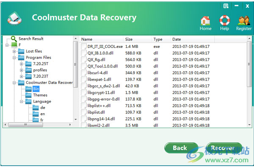This screenshot has width=254, height=167.
Task: Click tree panel vertical scrollbar thumb
Action: pyautogui.click(x=75, y=64)
